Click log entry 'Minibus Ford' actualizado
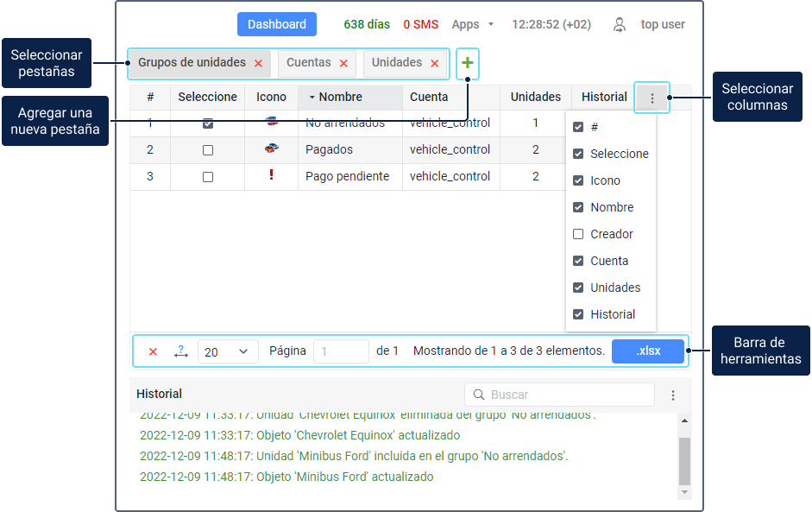 point(286,477)
